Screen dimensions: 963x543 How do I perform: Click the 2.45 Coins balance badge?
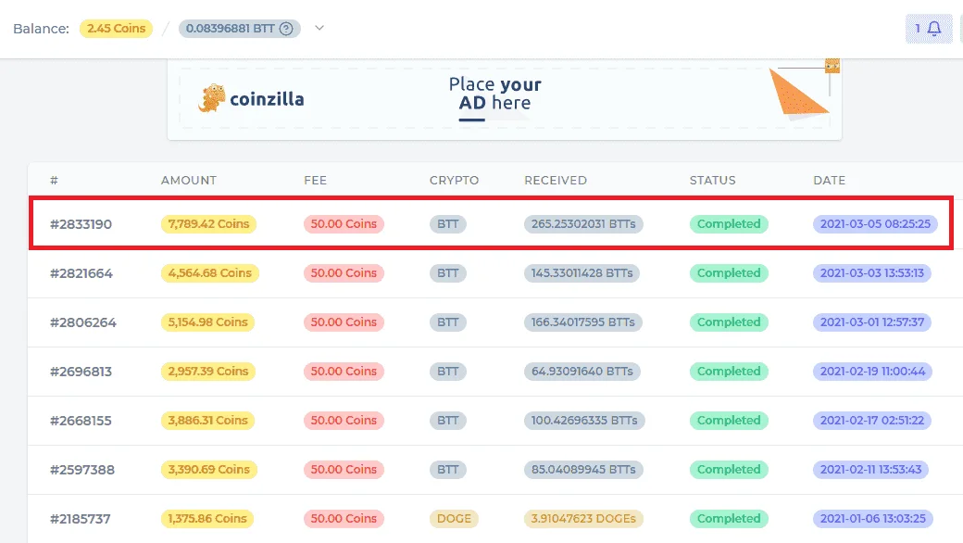click(x=116, y=28)
